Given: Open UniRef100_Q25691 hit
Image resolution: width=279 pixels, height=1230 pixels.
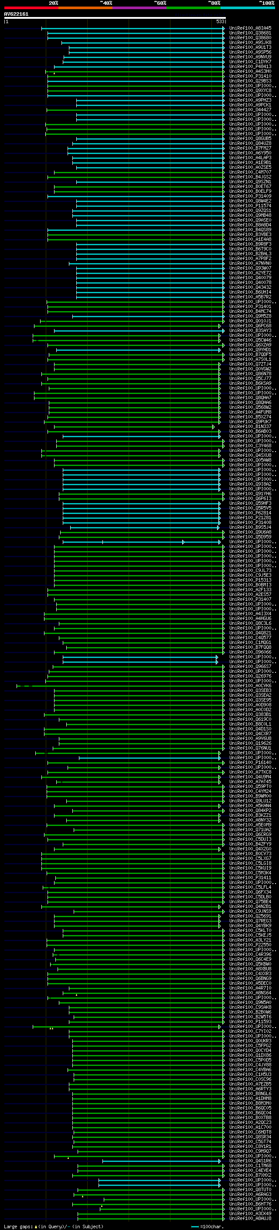Looking at the screenshot, I should click(x=250, y=916).
